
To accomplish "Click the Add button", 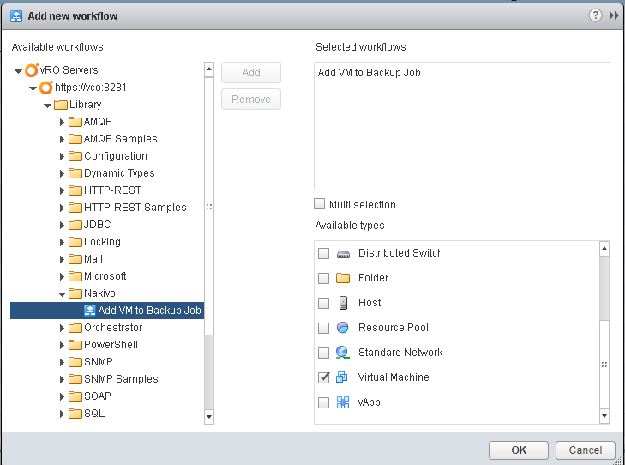I will click(251, 73).
